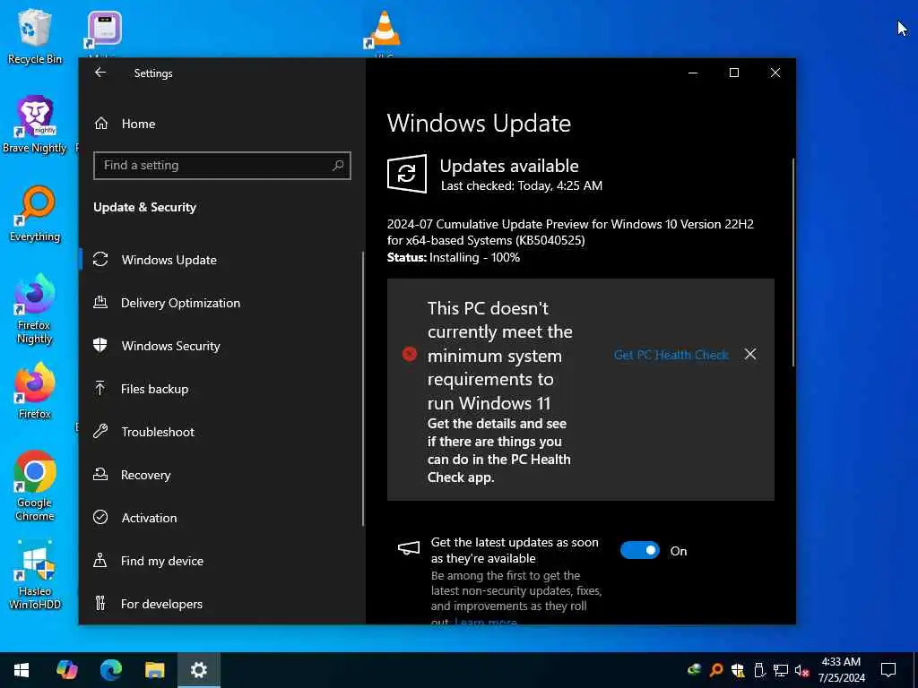The image size is (918, 688).
Task: Open the Troubleshoot section
Action: tap(221, 432)
